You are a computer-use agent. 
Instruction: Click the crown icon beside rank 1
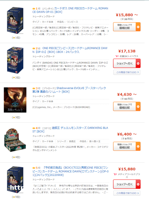(34, 8)
